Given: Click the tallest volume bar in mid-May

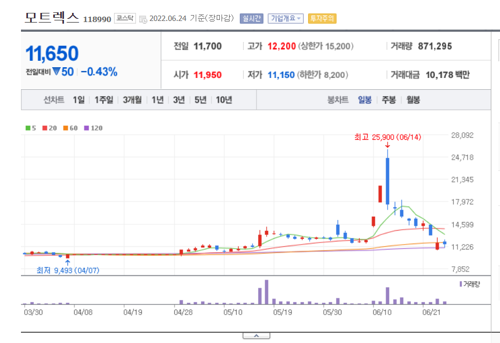Looking at the screenshot, I should 267,292.
